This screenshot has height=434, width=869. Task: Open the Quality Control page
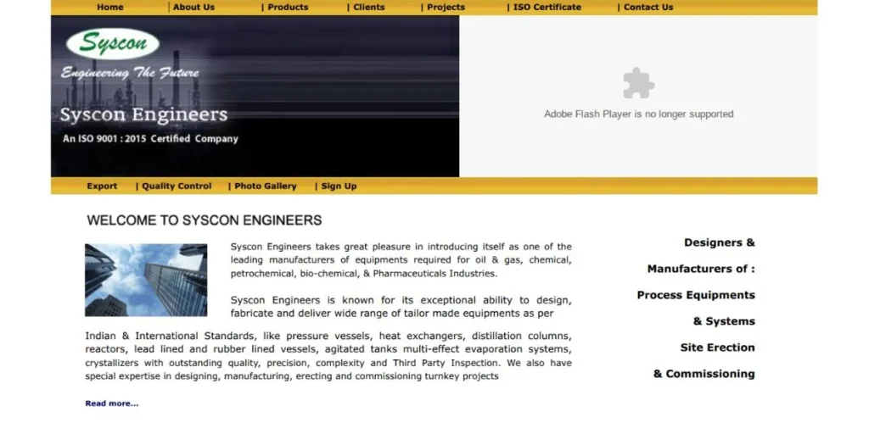[x=177, y=186]
